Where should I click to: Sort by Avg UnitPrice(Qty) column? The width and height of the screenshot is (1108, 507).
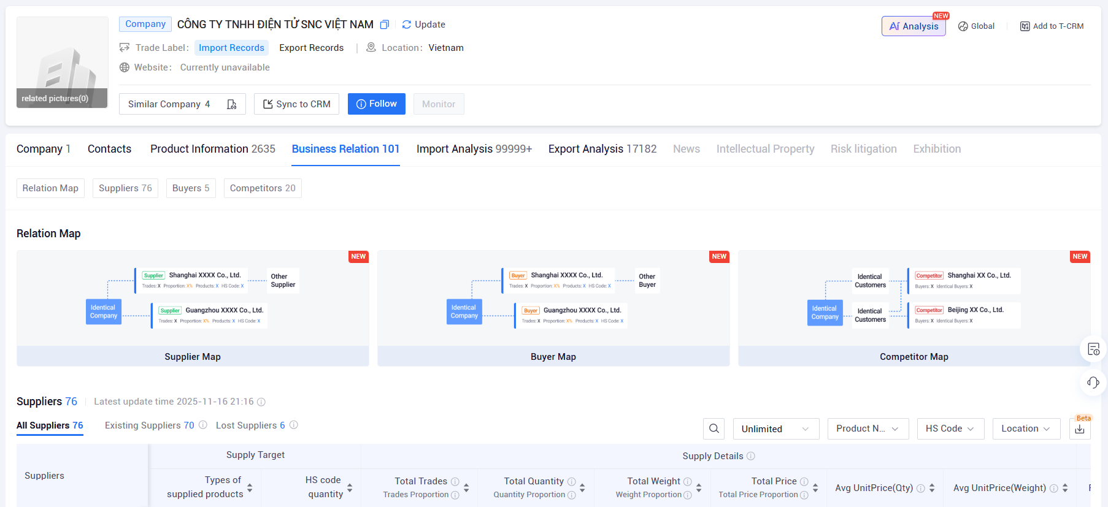(932, 488)
